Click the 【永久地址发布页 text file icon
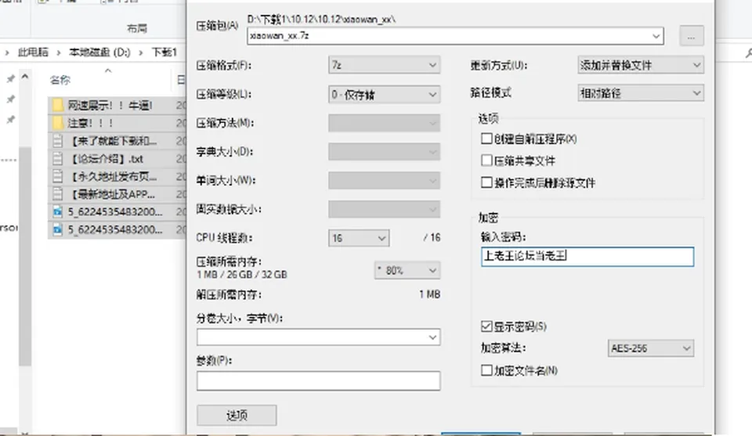 57,176
